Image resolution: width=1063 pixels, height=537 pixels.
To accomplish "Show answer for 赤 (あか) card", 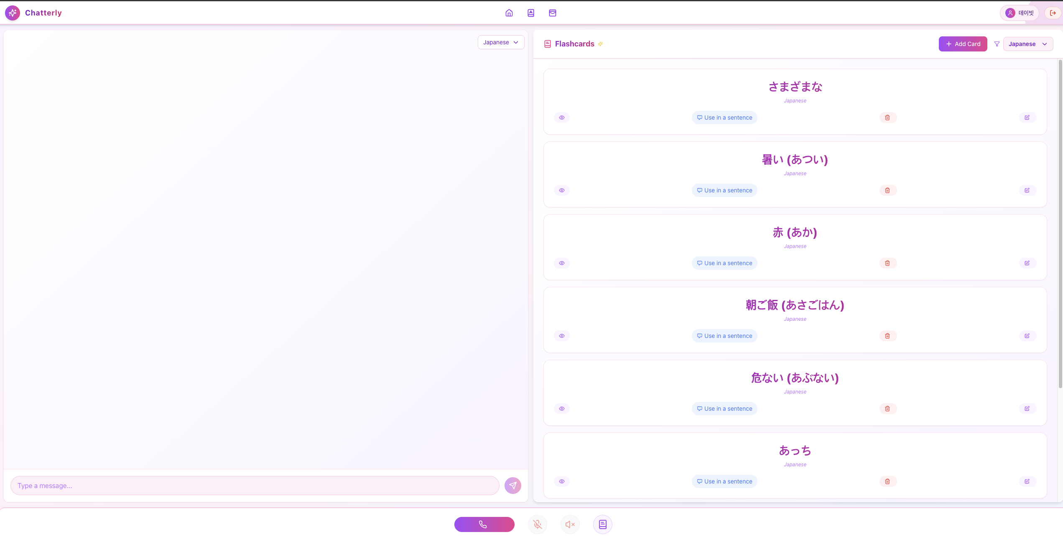I will coord(561,263).
